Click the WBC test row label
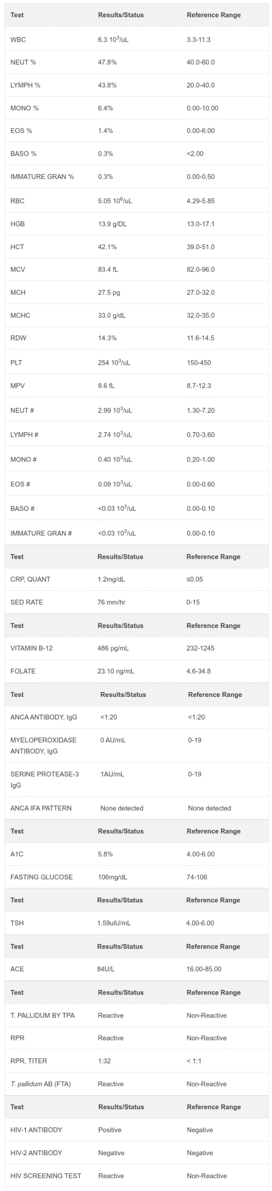 [x=18, y=40]
